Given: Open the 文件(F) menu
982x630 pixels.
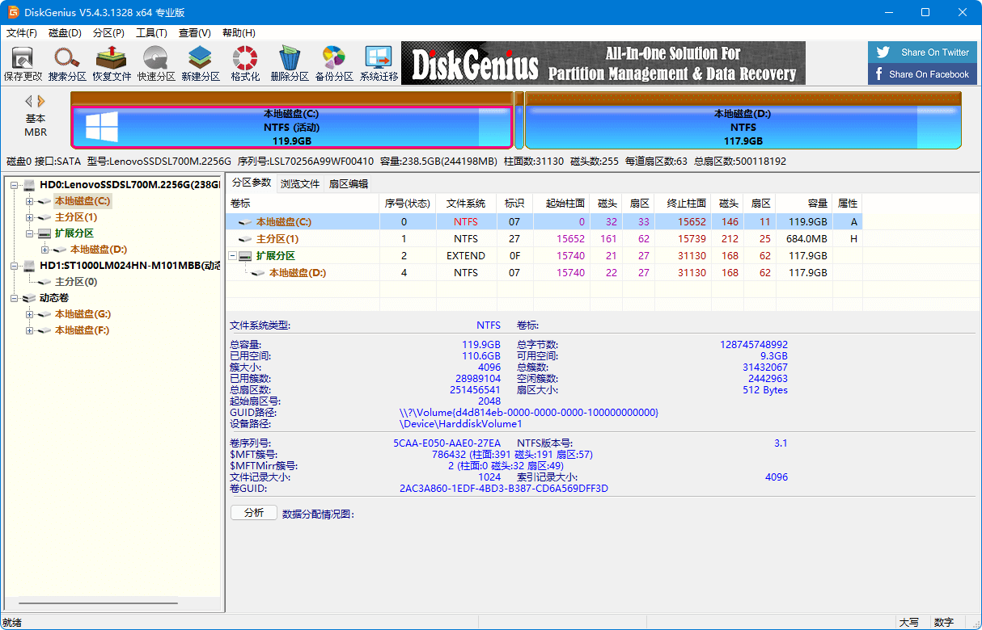Looking at the screenshot, I should click(x=22, y=33).
